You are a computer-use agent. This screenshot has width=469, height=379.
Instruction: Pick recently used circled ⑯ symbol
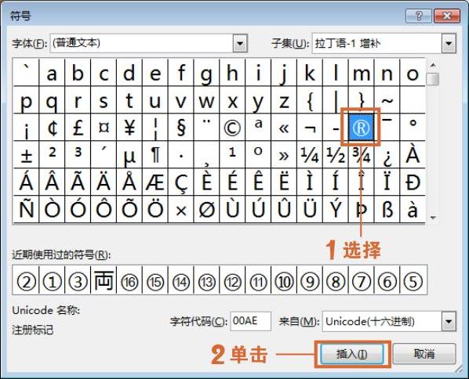click(x=129, y=281)
